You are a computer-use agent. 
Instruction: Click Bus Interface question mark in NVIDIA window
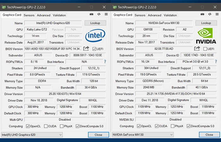pyautogui.click(x=216, y=62)
